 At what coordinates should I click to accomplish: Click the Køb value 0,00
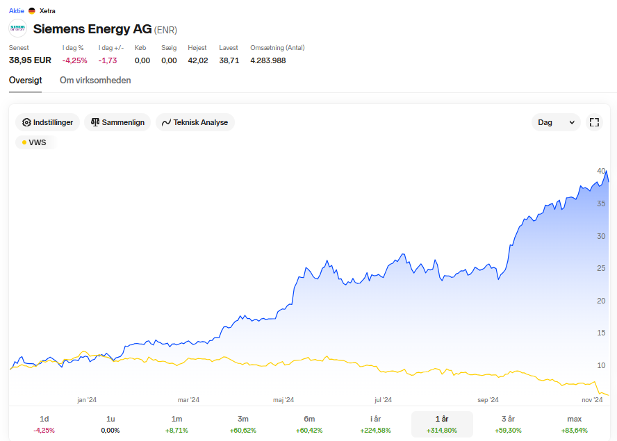pyautogui.click(x=142, y=60)
